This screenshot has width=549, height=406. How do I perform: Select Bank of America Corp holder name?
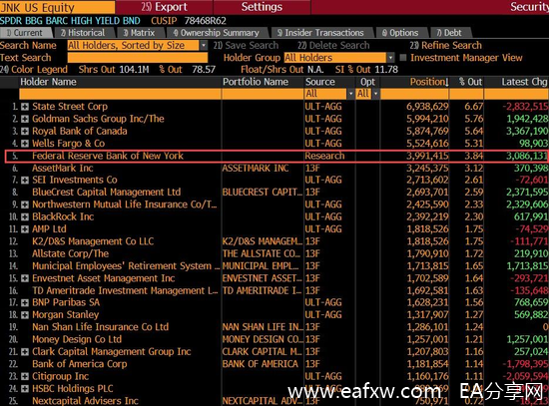coord(80,364)
